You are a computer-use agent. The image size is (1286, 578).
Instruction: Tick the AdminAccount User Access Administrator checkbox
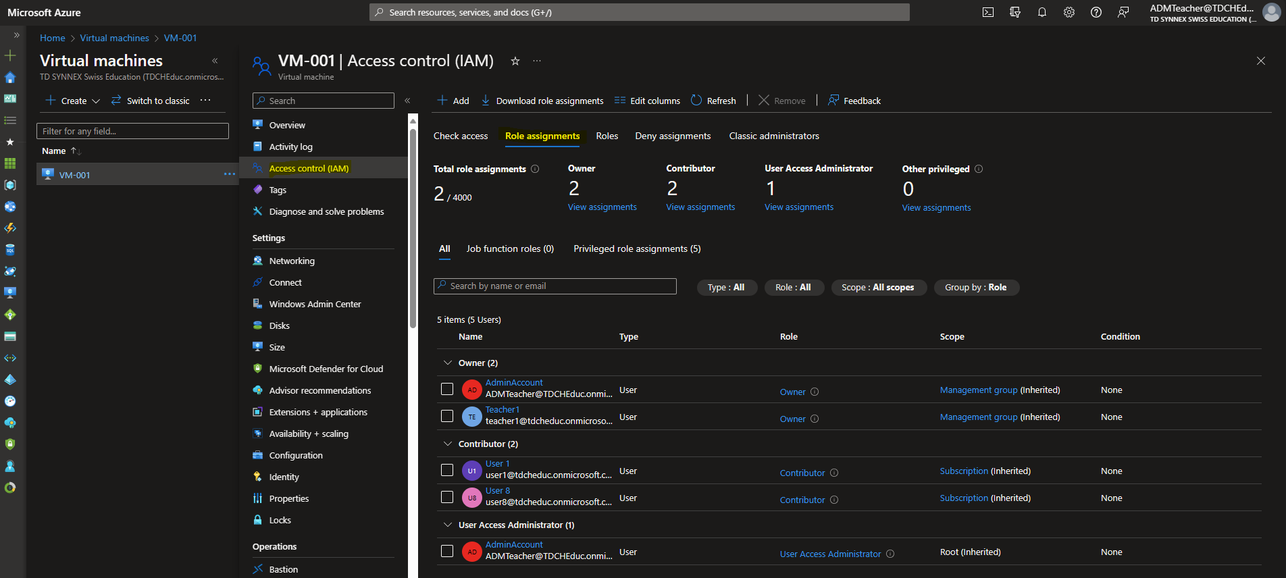447,551
